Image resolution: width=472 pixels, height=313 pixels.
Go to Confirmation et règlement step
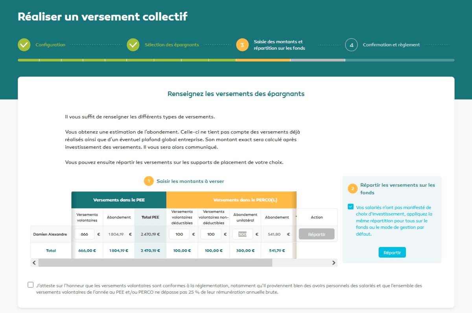(x=391, y=45)
